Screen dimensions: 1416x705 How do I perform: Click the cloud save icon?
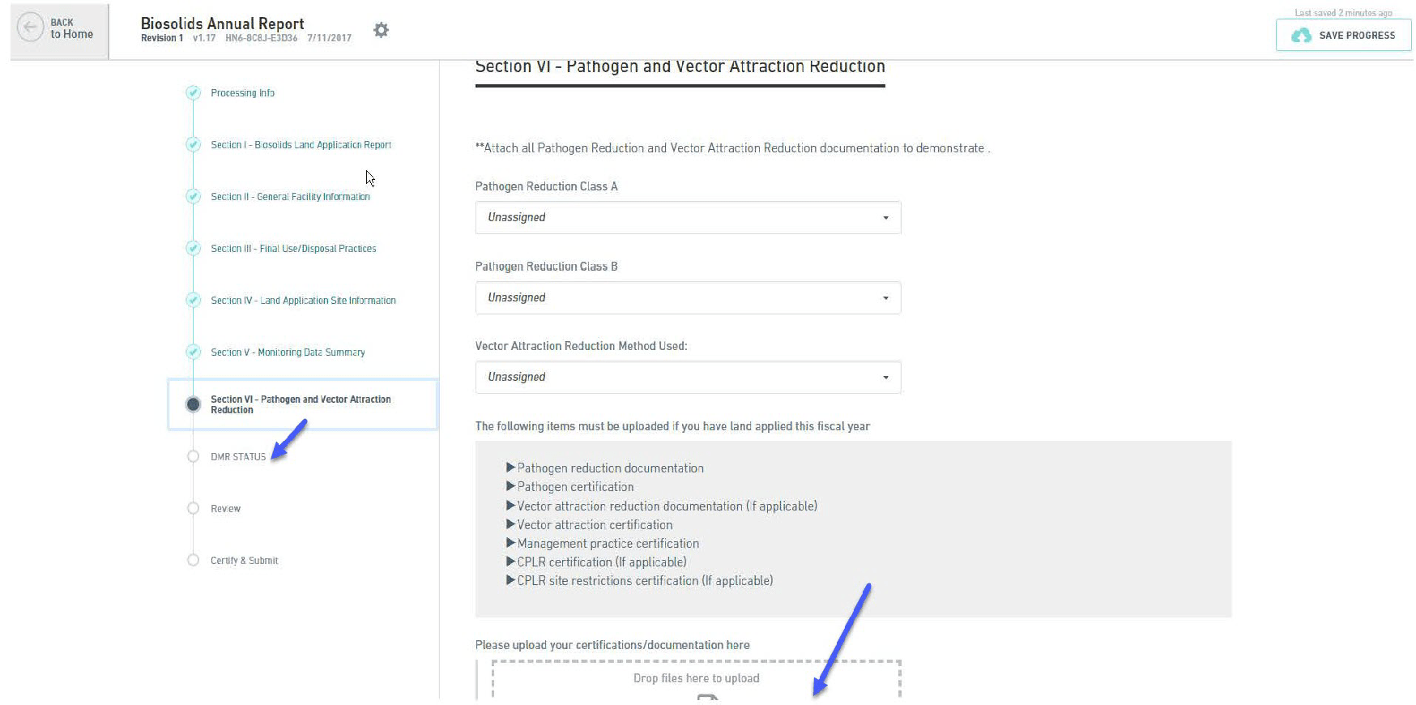pos(1301,36)
